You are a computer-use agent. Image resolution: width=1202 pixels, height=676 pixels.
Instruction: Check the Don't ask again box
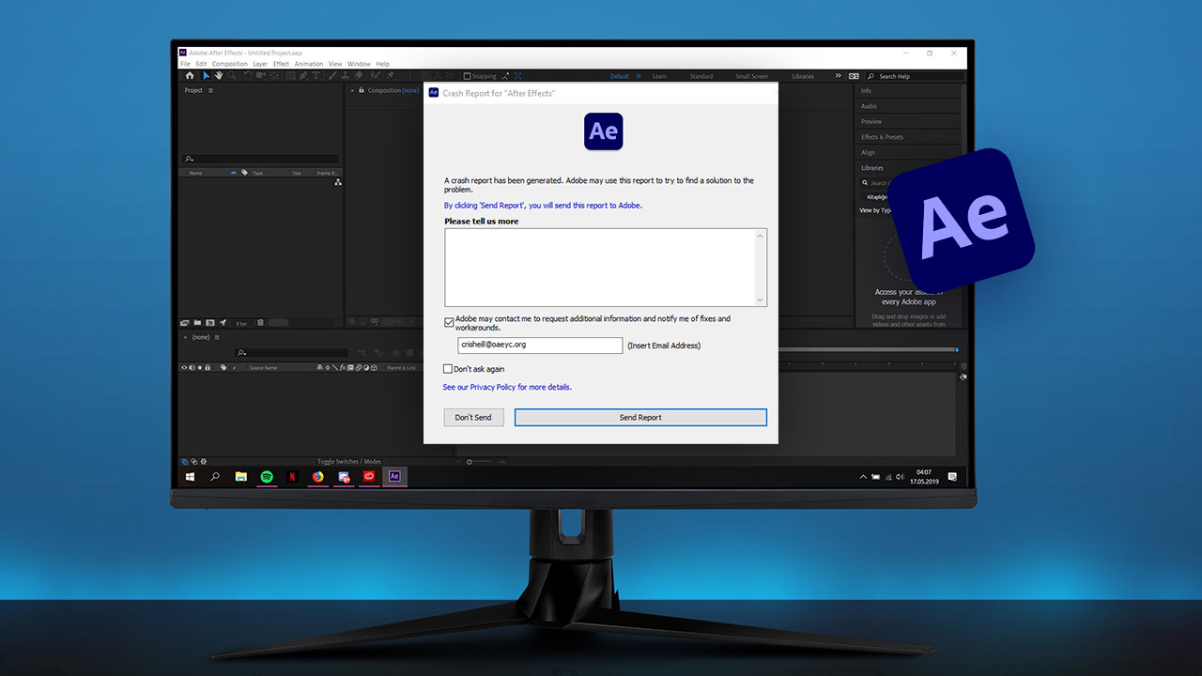[x=448, y=369]
